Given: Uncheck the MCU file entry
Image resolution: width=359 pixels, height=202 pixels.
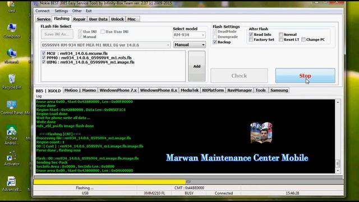Looking at the screenshot, I should [x=44, y=53].
